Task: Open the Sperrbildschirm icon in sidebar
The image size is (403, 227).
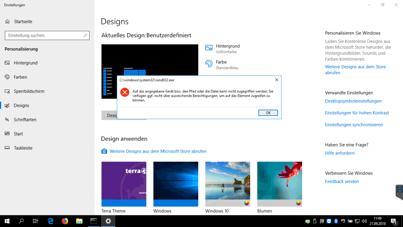Action: pyautogui.click(x=7, y=91)
